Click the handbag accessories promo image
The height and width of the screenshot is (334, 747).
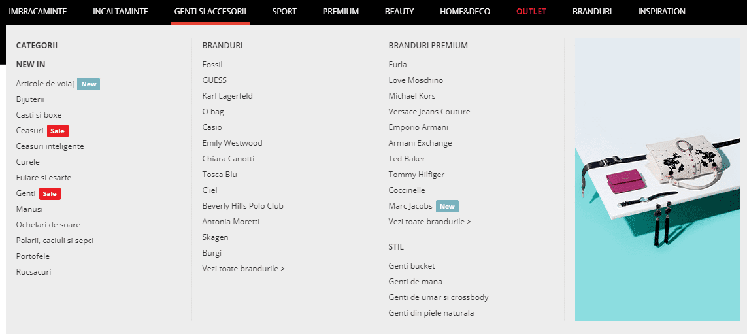click(657, 180)
